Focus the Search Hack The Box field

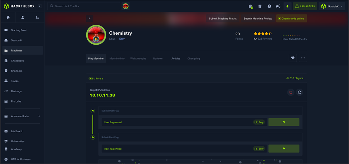tap(84, 6)
